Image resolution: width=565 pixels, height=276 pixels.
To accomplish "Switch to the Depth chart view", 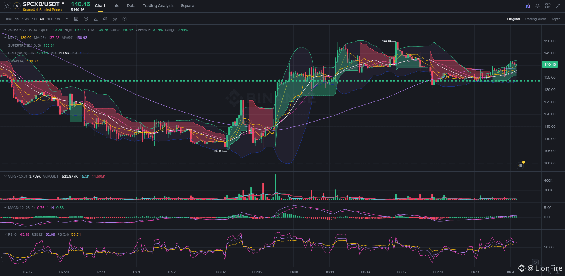I will click(555, 19).
